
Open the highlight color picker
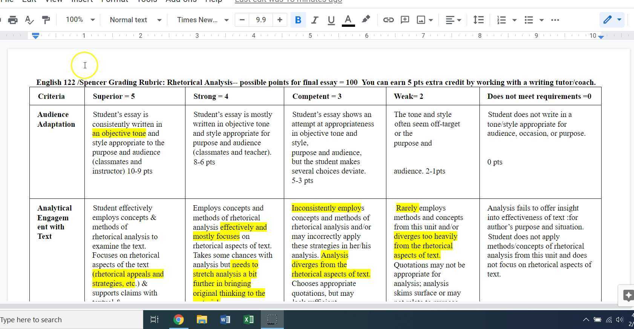[366, 20]
